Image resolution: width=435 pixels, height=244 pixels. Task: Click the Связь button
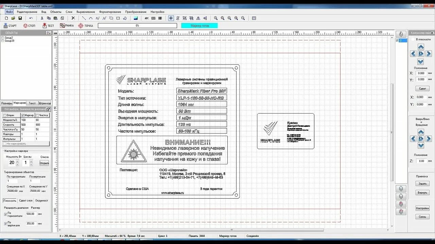[x=422, y=217]
